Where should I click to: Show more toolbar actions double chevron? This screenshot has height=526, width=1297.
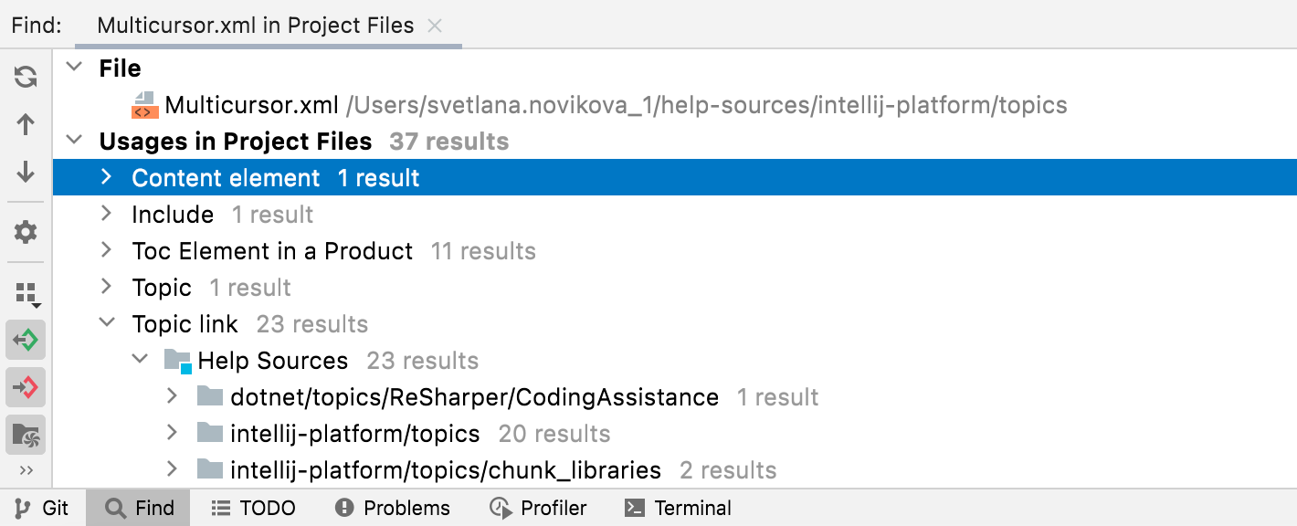click(x=26, y=470)
